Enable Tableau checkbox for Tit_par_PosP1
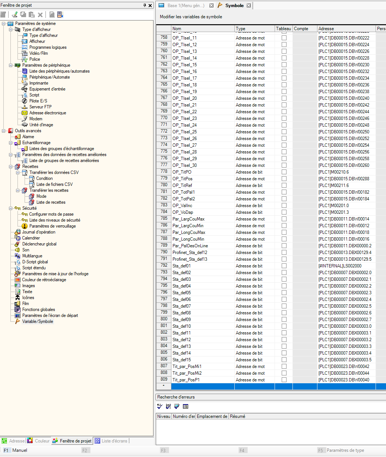The height and width of the screenshot is (457, 386). 284,380
